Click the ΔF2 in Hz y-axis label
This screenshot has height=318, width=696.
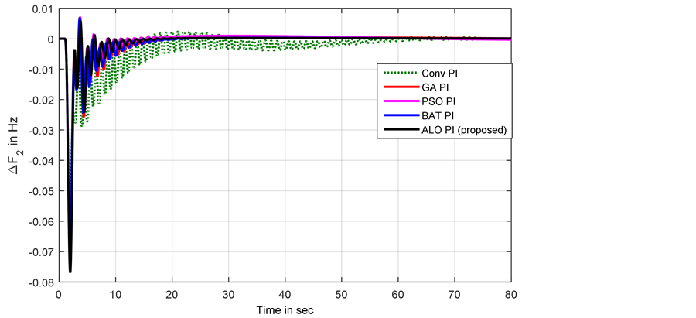click(15, 147)
